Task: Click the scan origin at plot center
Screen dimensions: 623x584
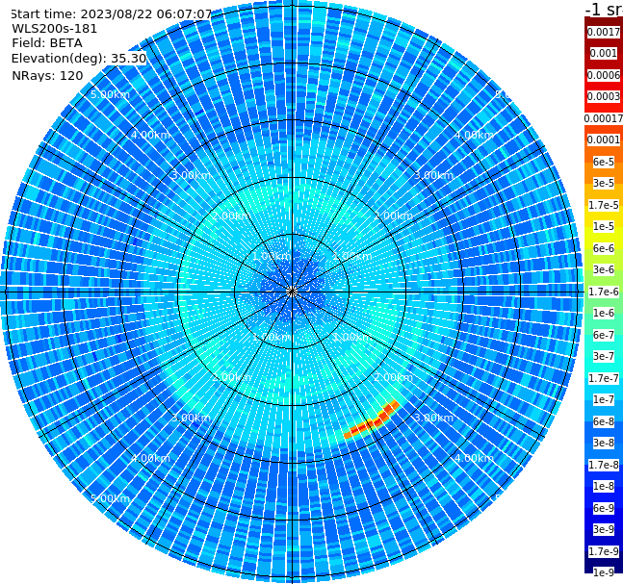Action: coord(292,292)
